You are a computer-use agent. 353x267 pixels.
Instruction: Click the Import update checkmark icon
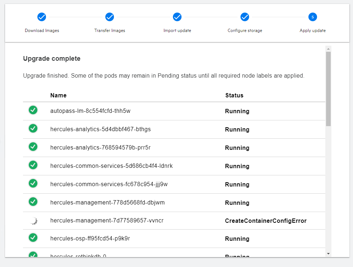pos(177,17)
